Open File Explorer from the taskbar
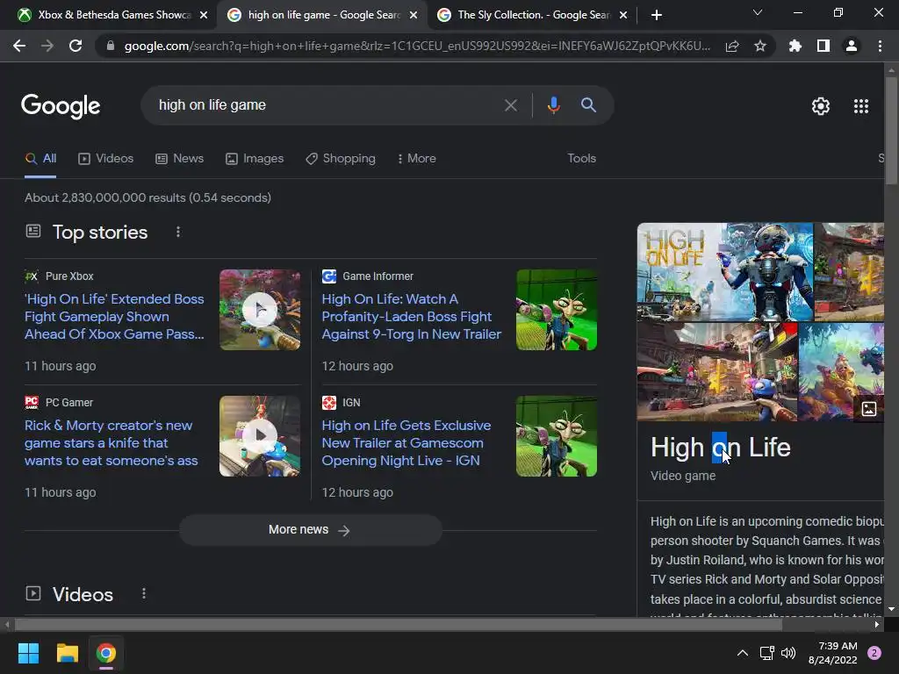Viewport: 899px width, 674px height. (x=67, y=653)
